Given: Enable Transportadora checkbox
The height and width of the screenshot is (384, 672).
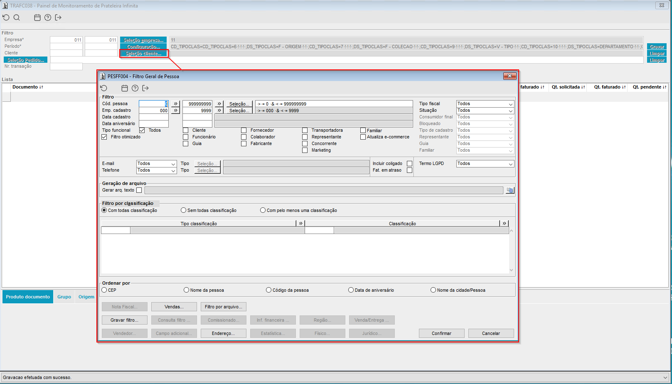Looking at the screenshot, I should (305, 130).
